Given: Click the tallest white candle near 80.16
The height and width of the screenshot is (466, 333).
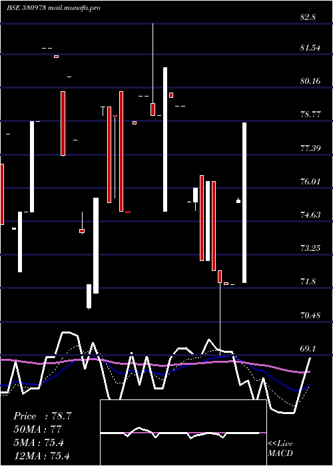Looking at the screenshot, I should 165,139.
